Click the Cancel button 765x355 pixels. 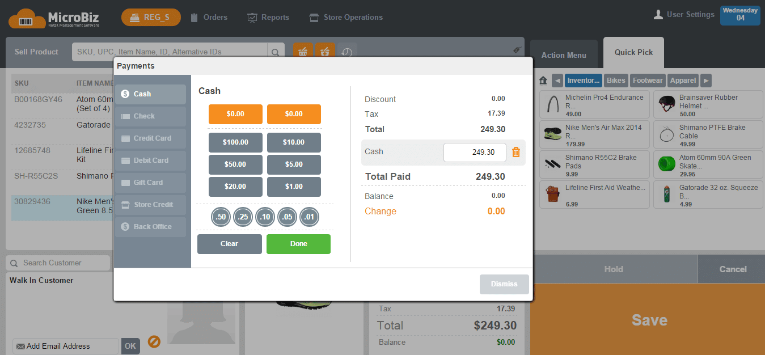(733, 269)
